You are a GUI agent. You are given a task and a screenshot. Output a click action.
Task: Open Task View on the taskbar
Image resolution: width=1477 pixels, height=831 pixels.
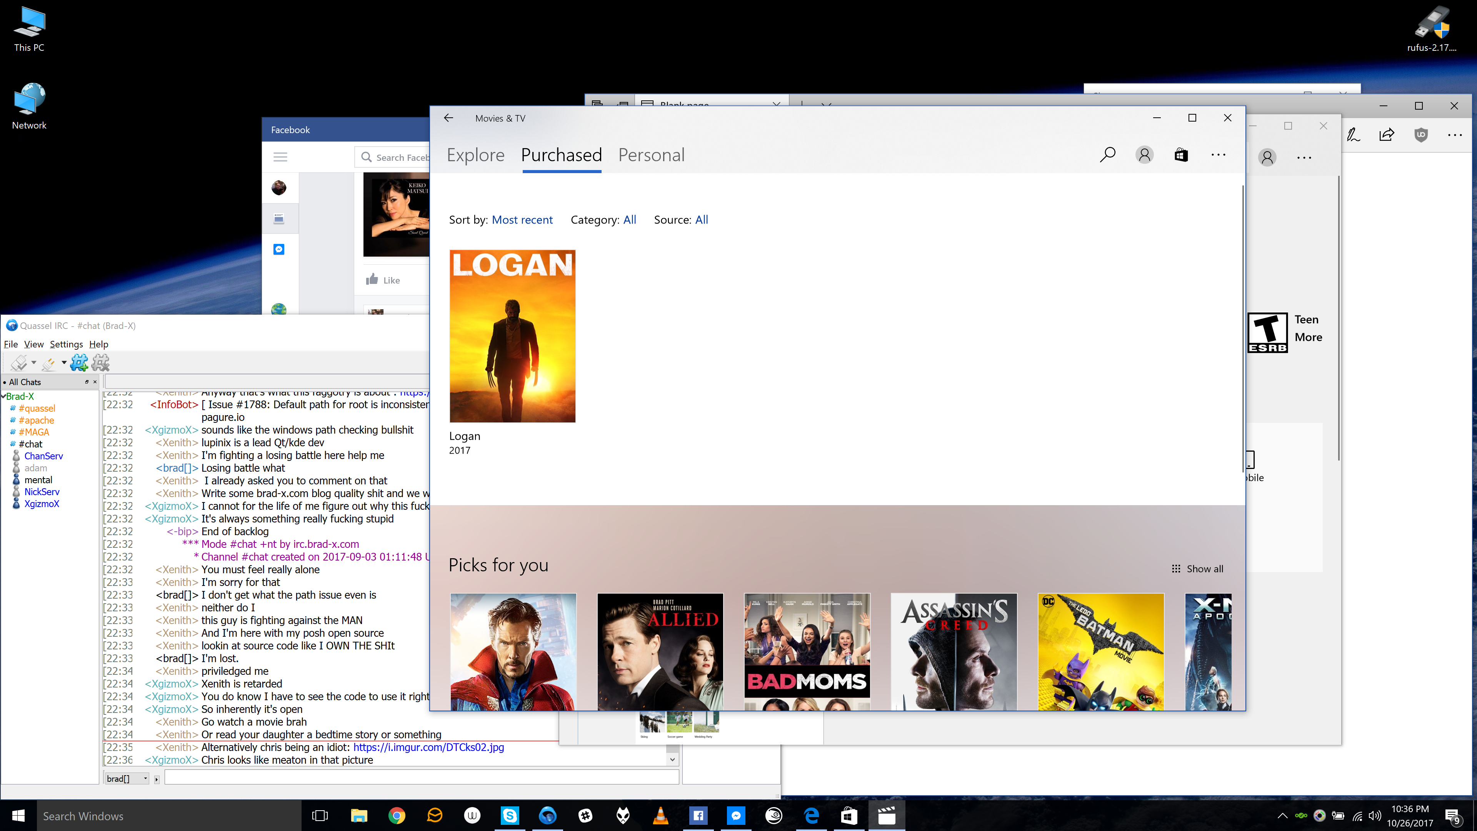click(320, 816)
